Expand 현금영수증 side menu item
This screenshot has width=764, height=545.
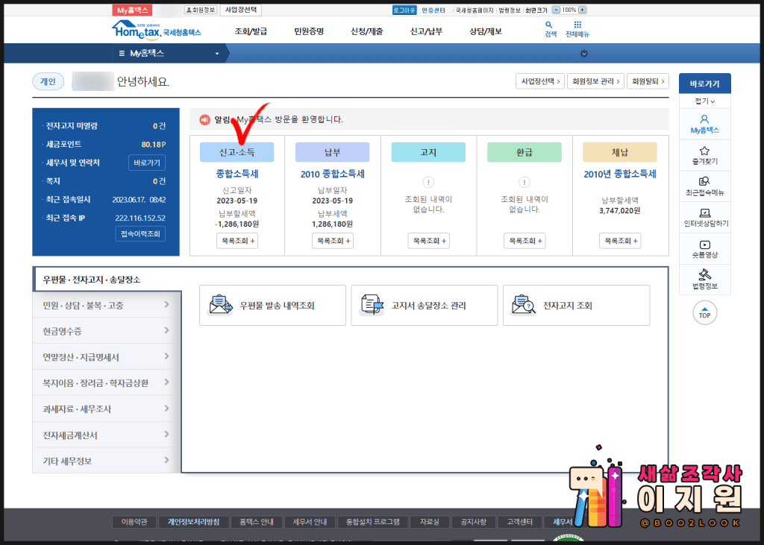click(x=106, y=329)
